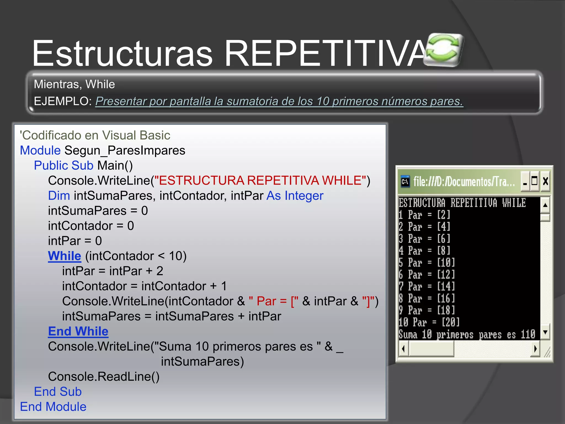Click console output 'Suma 10 primeros pares es 110'

click(467, 334)
